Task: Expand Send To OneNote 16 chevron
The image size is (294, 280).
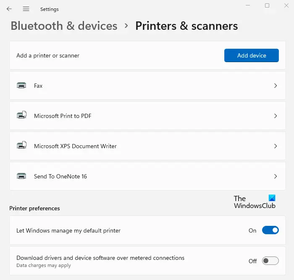Action: [276, 176]
